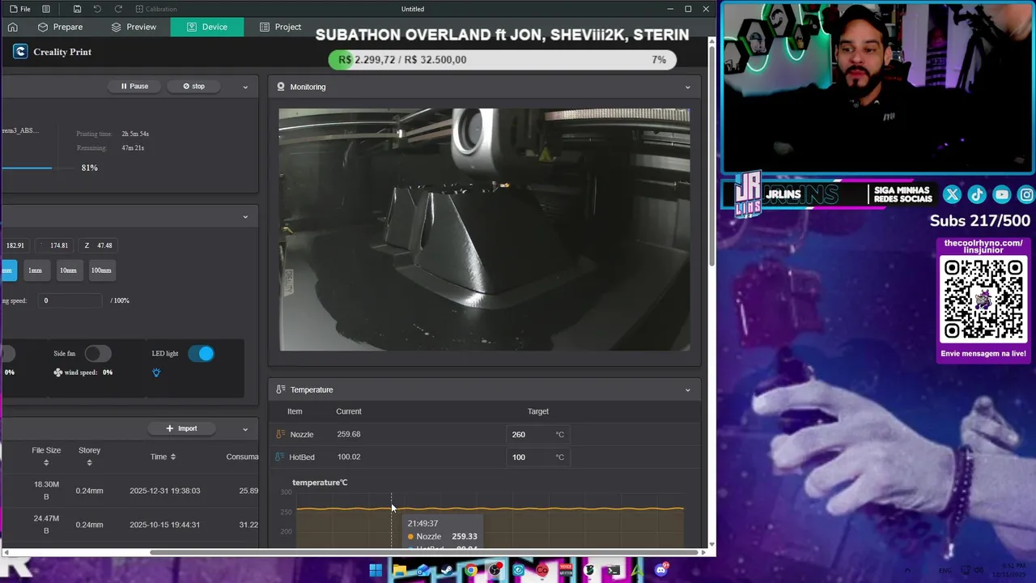Click the TikTok icon in overlay
Viewport: 1036px width, 583px height.
coord(977,194)
